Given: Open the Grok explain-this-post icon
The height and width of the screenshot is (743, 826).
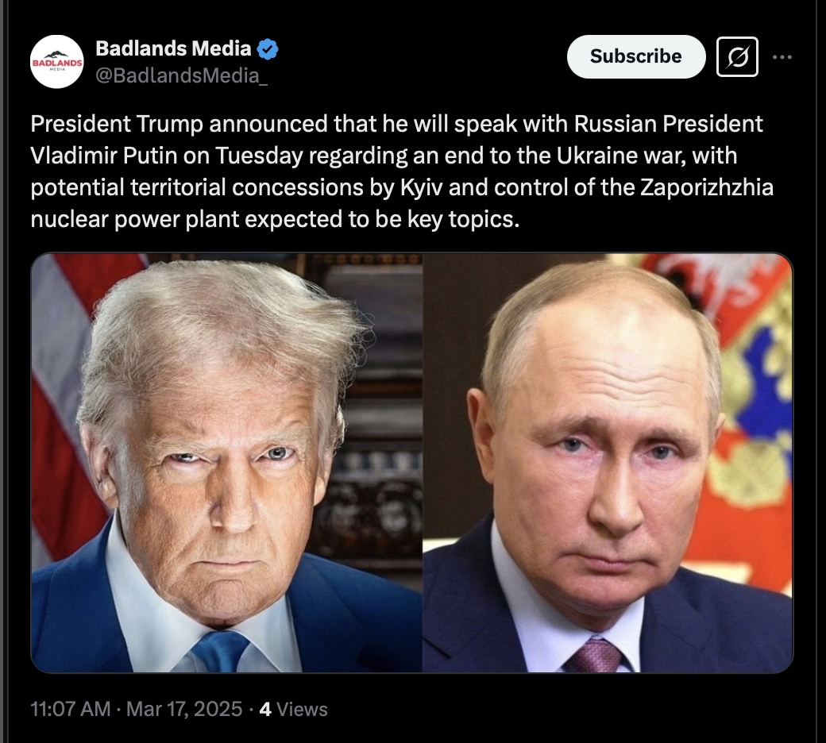Looking at the screenshot, I should (737, 57).
